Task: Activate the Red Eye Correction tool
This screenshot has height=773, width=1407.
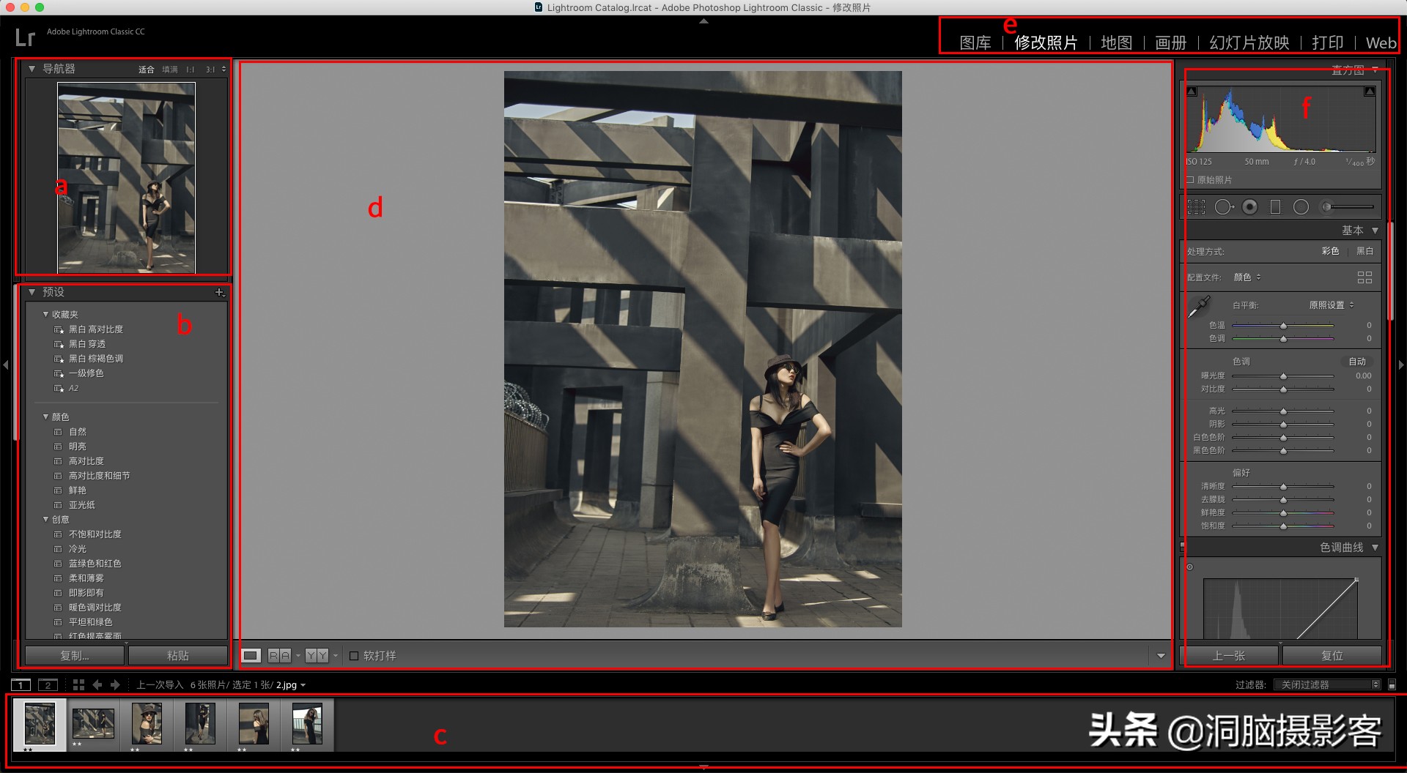Action: click(1250, 207)
